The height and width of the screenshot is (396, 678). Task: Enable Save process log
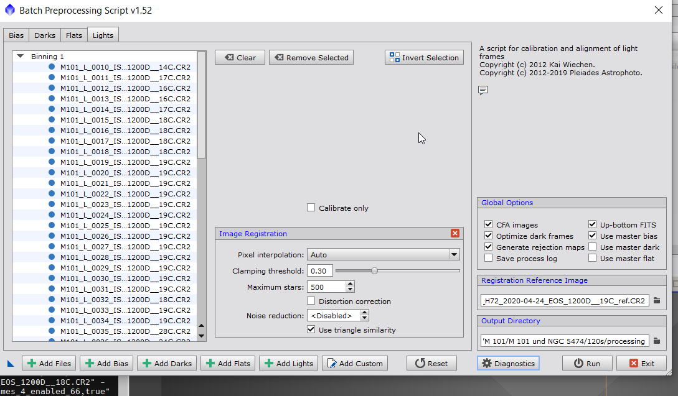coord(488,258)
